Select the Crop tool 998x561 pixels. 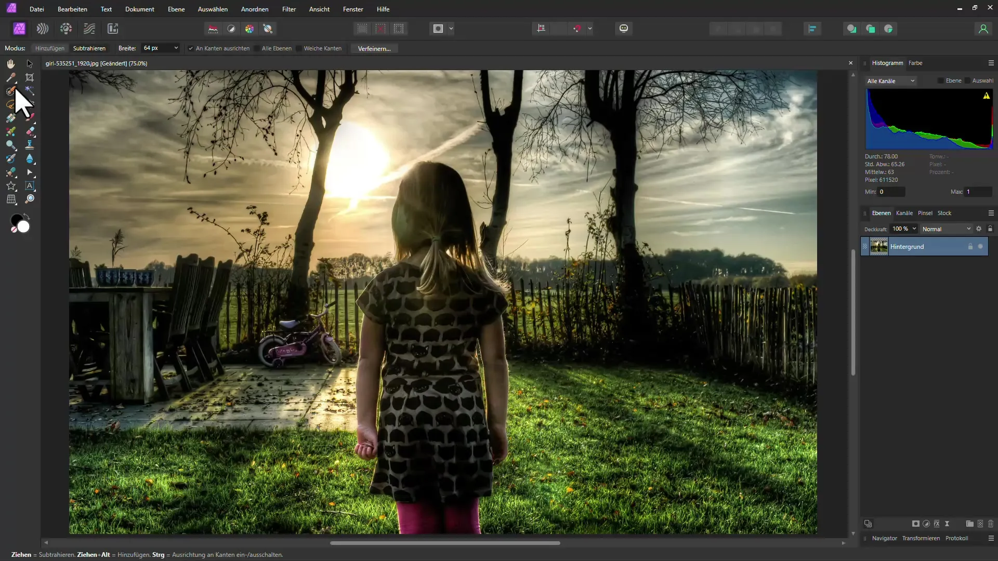coord(30,77)
